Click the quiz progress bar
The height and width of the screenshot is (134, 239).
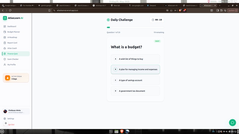point(135,28)
